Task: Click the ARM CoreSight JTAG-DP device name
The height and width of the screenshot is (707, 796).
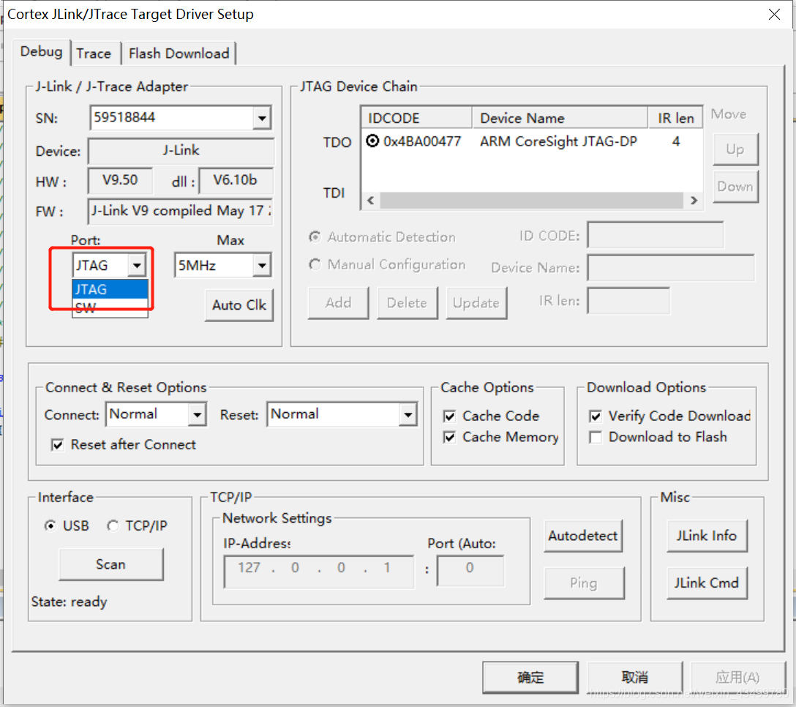Action: pos(558,141)
